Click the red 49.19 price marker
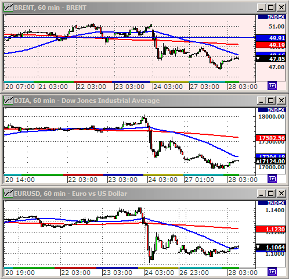 click(x=270, y=45)
